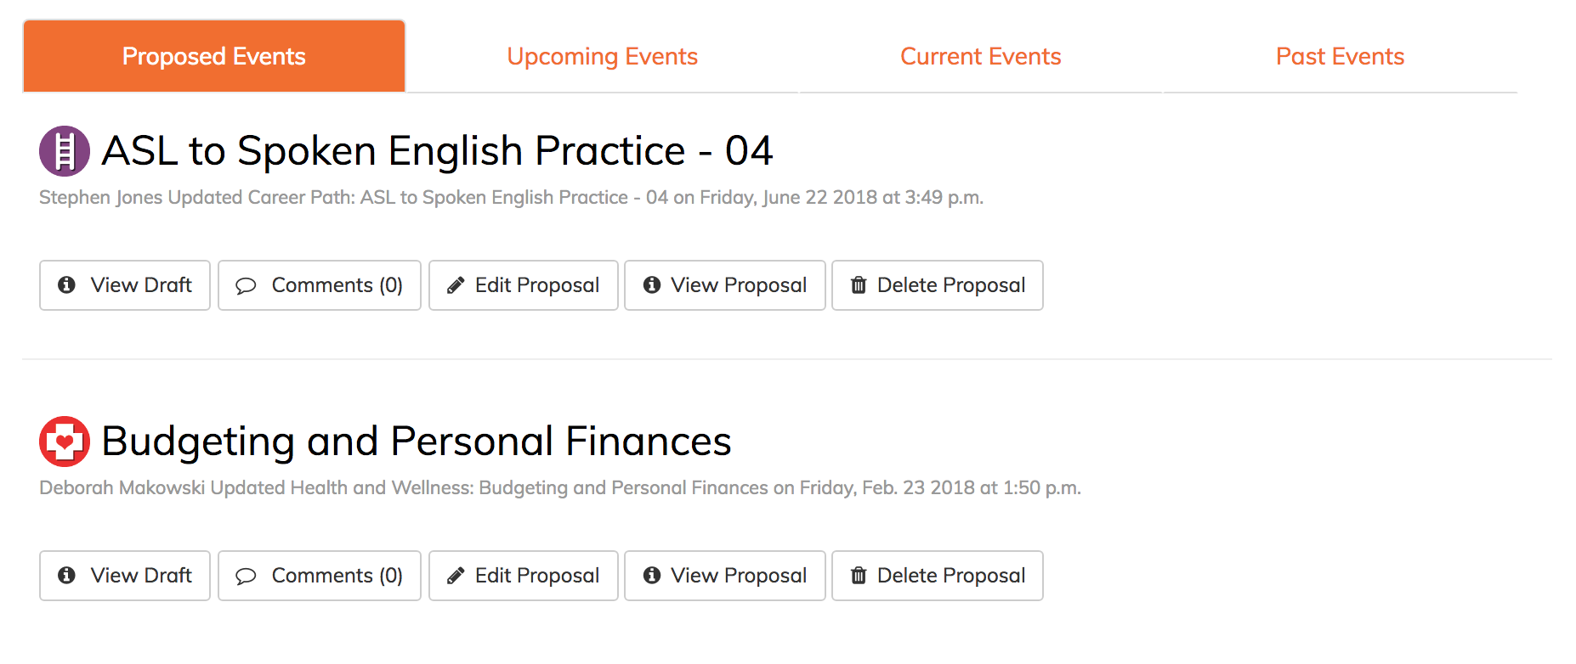Viewport: 1576px width, 664px height.
Task: Delete Proposal for Budgeting and Personal Finances
Action: coord(937,576)
